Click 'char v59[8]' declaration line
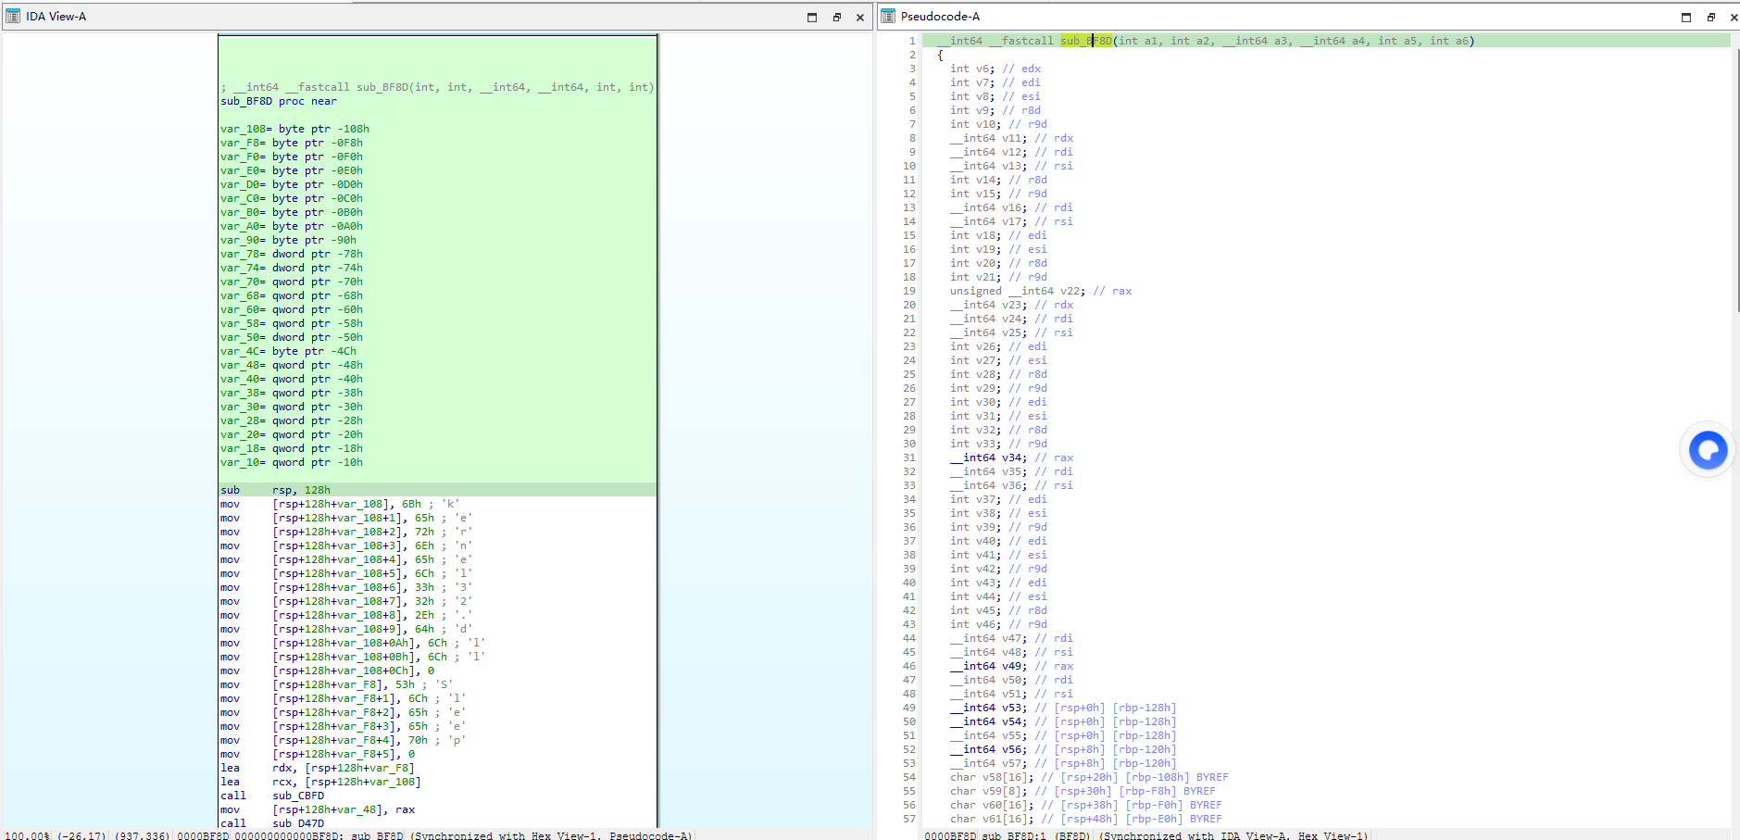The width and height of the screenshot is (1740, 840). tap(1083, 791)
